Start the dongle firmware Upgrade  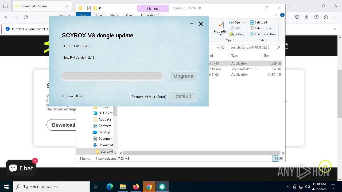(183, 76)
